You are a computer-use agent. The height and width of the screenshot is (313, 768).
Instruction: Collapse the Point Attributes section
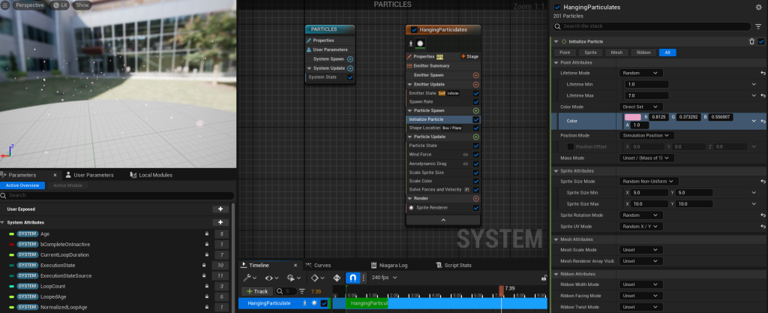coord(556,62)
